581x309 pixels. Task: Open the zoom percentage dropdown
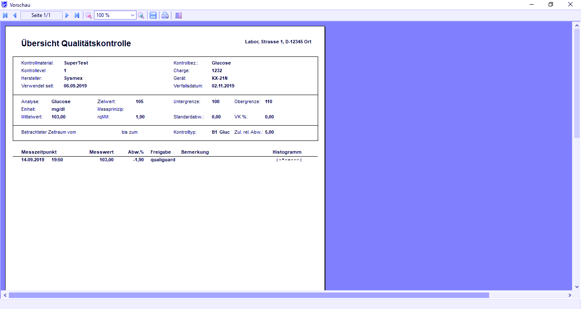point(132,15)
